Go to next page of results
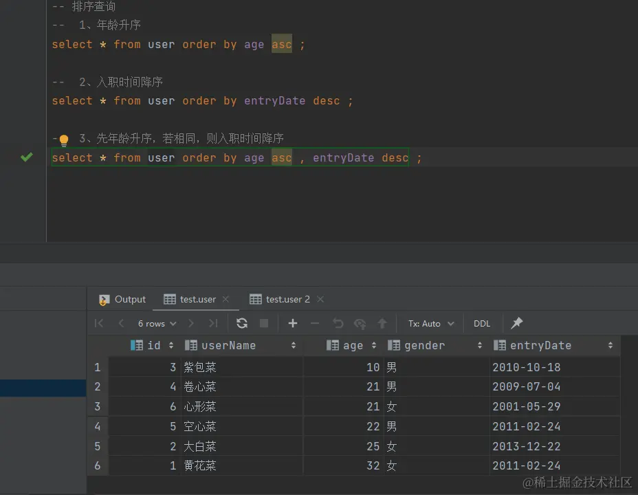The width and height of the screenshot is (638, 495). tap(191, 323)
